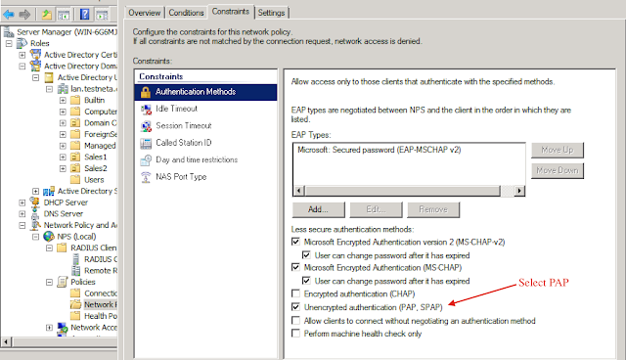Image resolution: width=626 pixels, height=360 pixels.
Task: Click the RADIUS Clients and Servers folder icon
Action: point(62,247)
